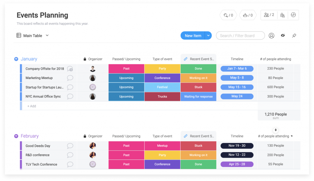Click the Jan 7 - Mar 6 timeline
This screenshot has width=314, height=181.
[x=237, y=69]
